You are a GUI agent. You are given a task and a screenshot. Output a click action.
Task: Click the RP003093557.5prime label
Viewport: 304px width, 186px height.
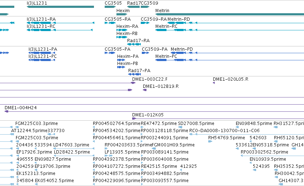point(165,181)
